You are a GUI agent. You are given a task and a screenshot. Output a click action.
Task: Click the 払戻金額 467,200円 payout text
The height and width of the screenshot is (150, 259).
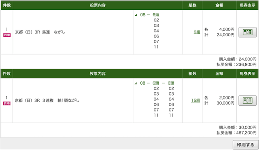click(236, 133)
